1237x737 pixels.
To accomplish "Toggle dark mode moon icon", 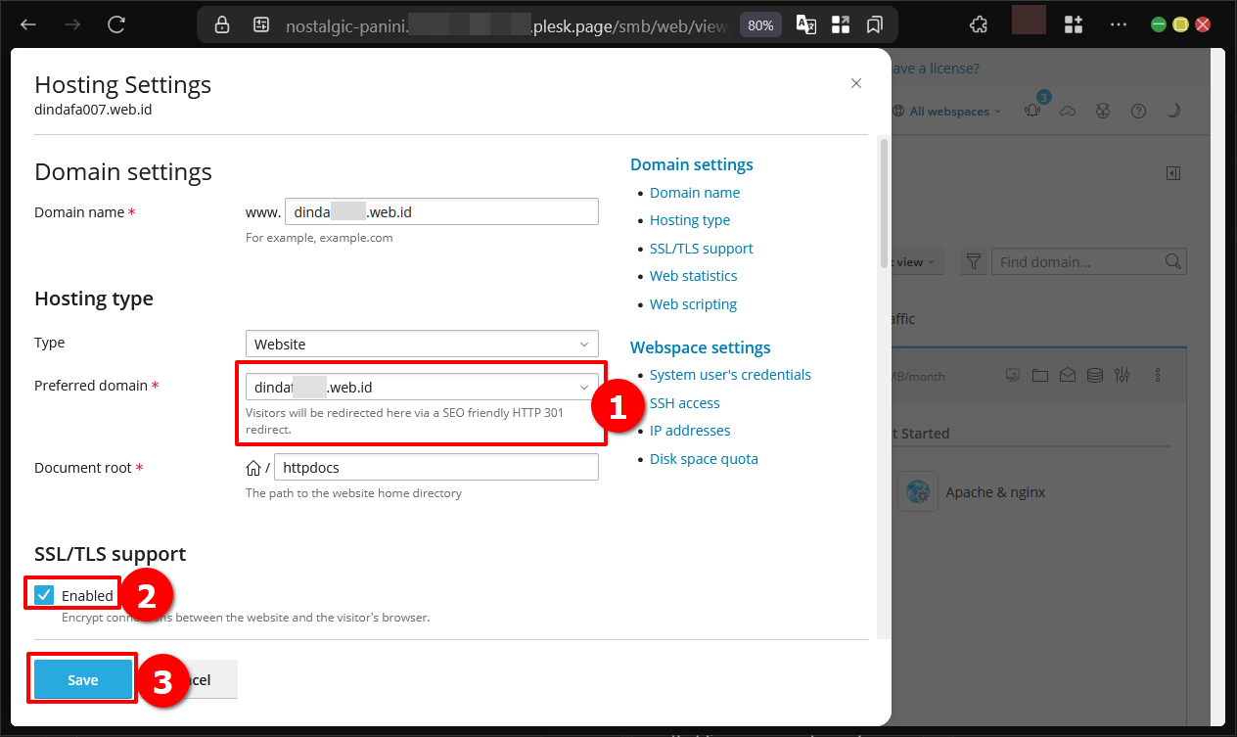I will tap(1173, 112).
